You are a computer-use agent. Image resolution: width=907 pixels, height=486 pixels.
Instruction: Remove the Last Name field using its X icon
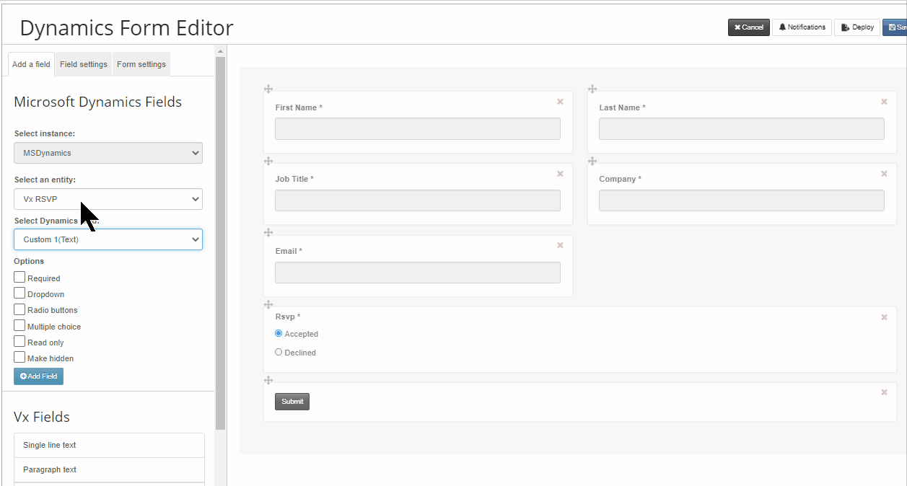tap(884, 102)
